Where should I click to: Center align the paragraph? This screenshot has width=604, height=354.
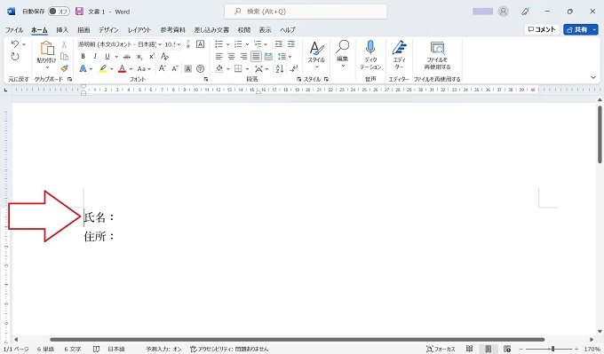click(231, 57)
